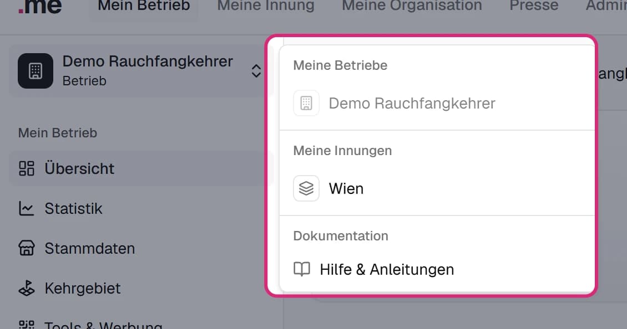627x329 pixels.
Task: Click the .me logo
Action: click(x=40, y=7)
